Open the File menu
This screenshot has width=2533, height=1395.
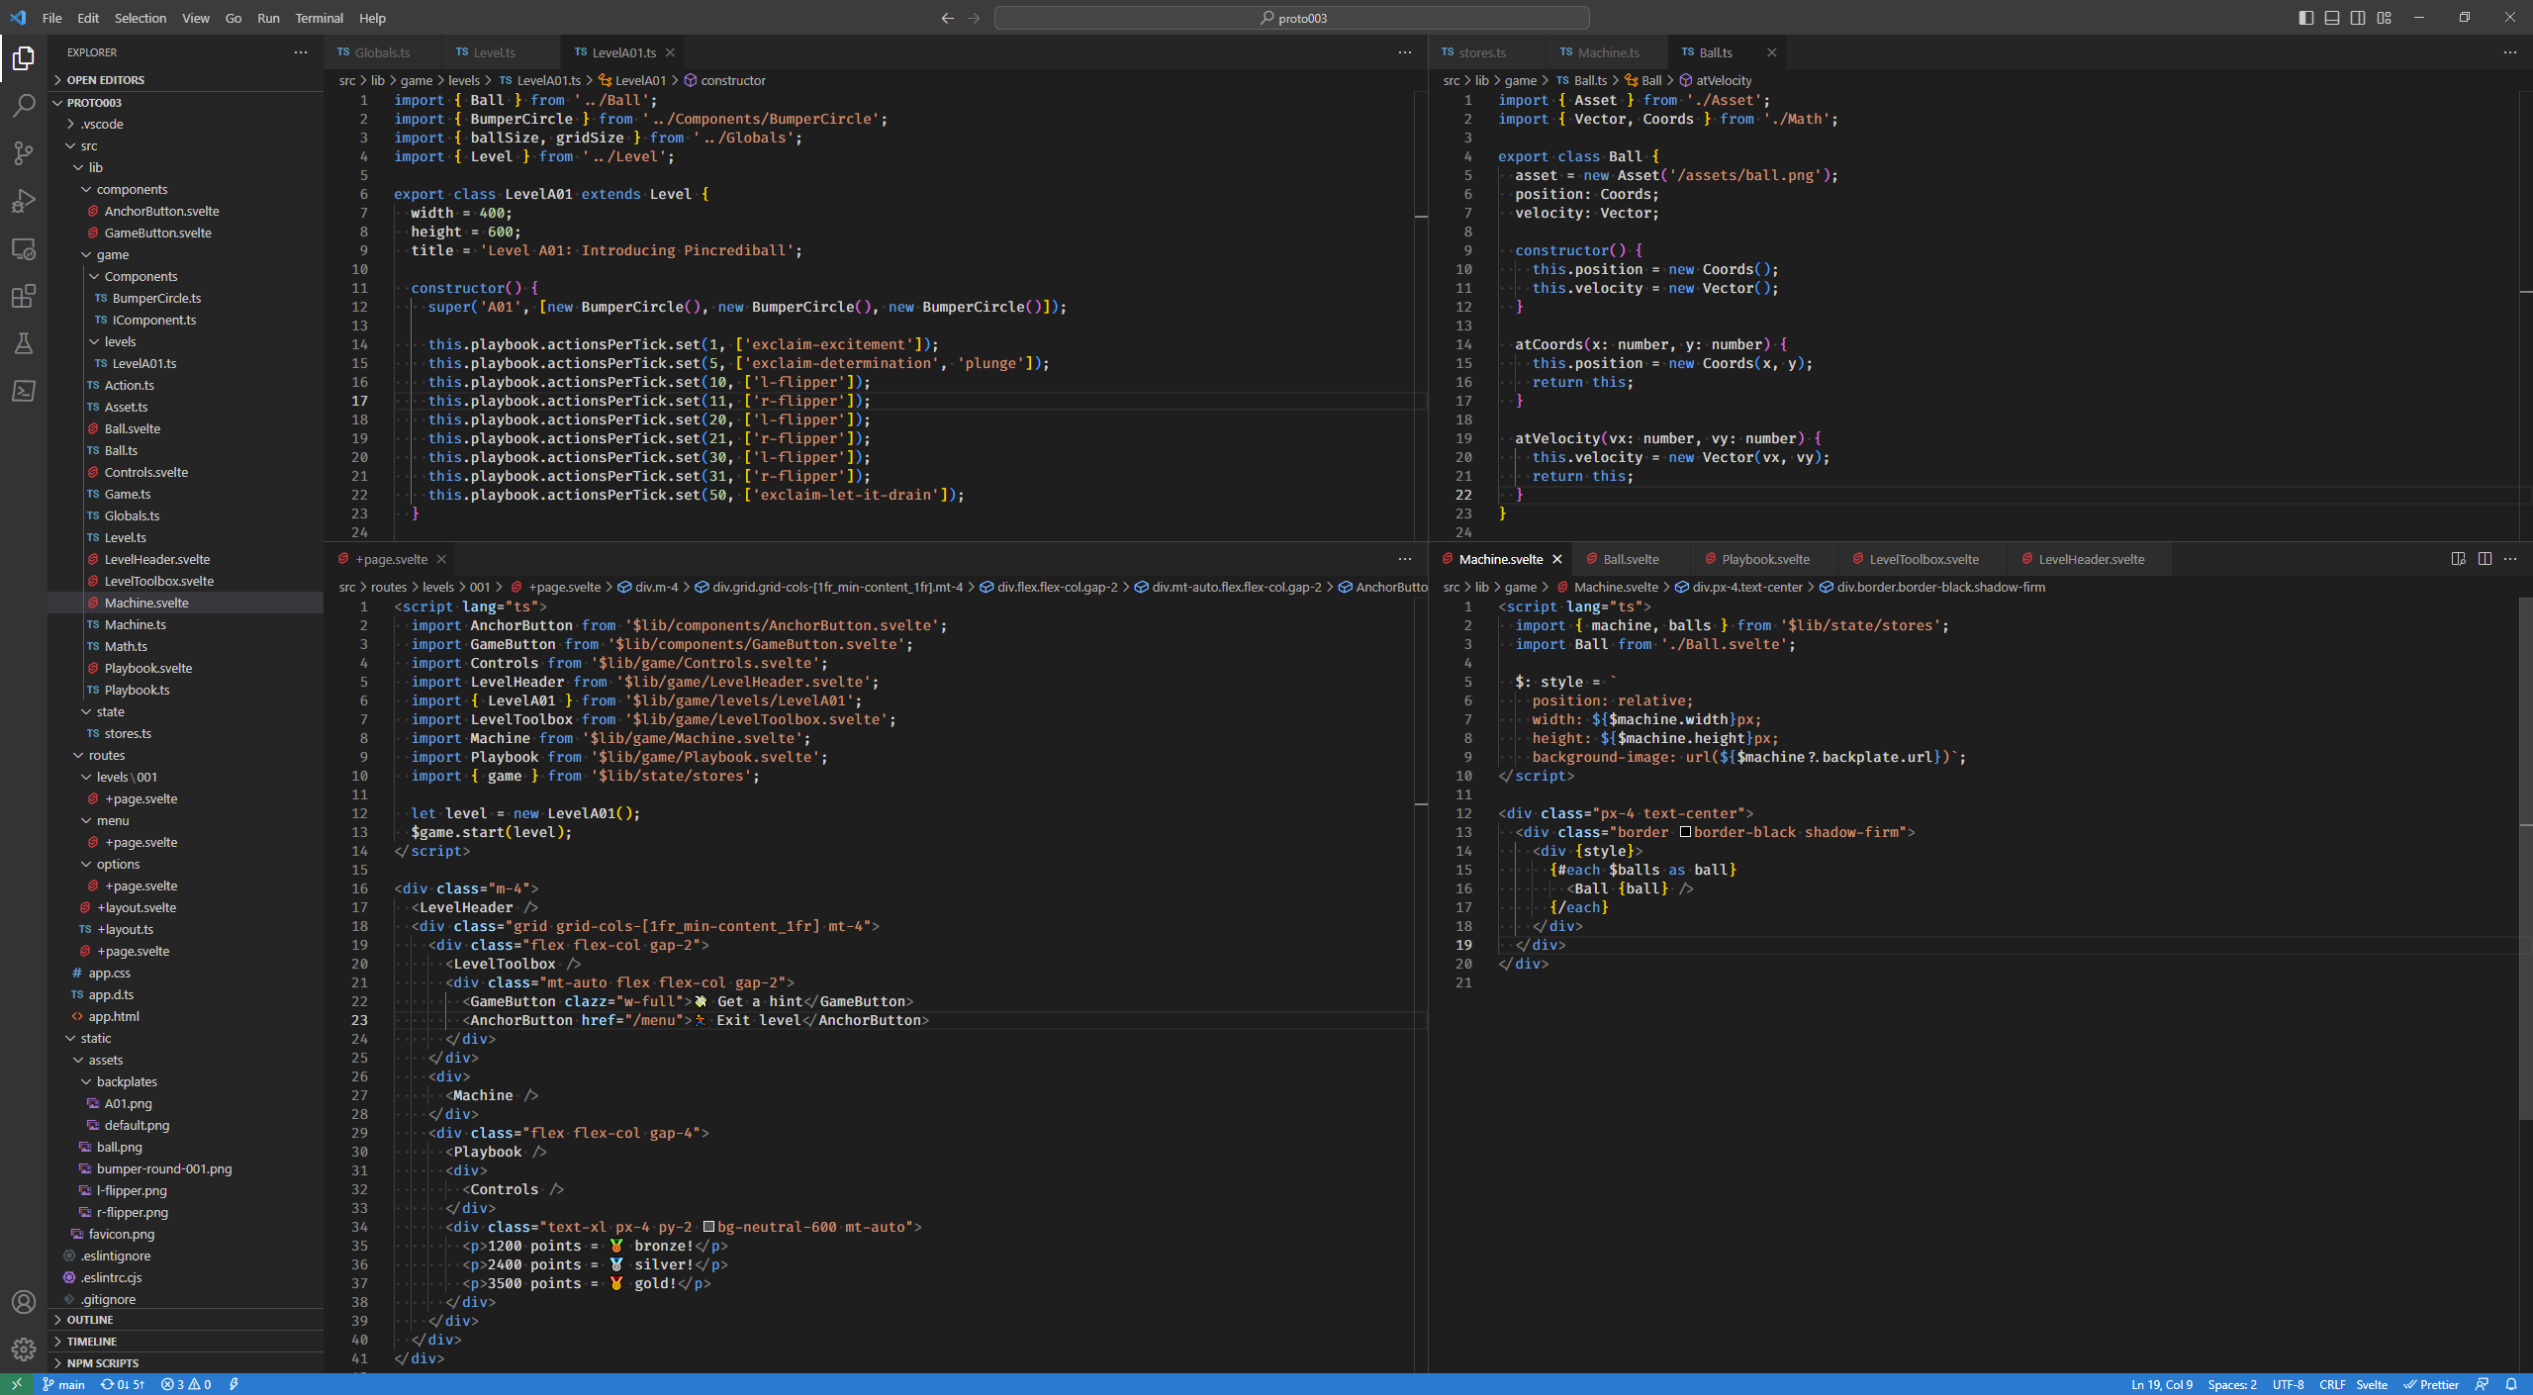click(x=52, y=18)
